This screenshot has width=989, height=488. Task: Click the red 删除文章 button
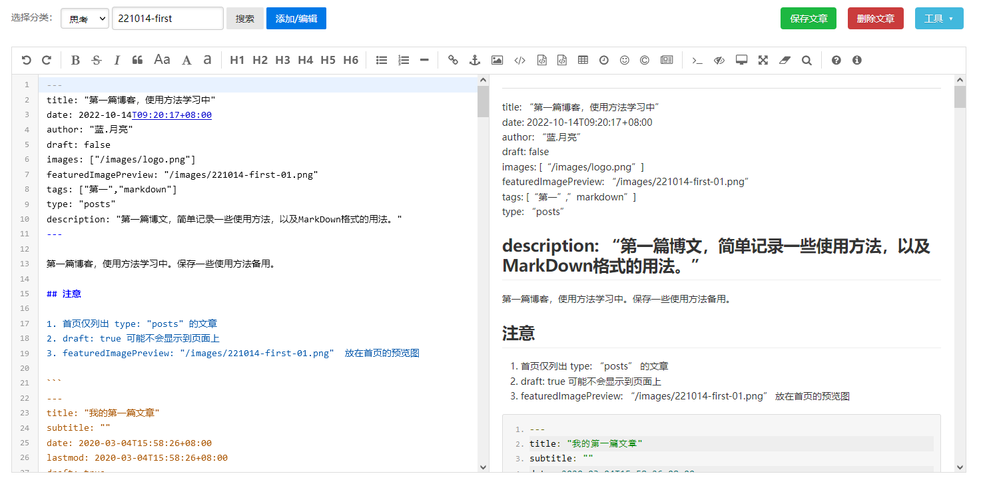click(x=875, y=19)
